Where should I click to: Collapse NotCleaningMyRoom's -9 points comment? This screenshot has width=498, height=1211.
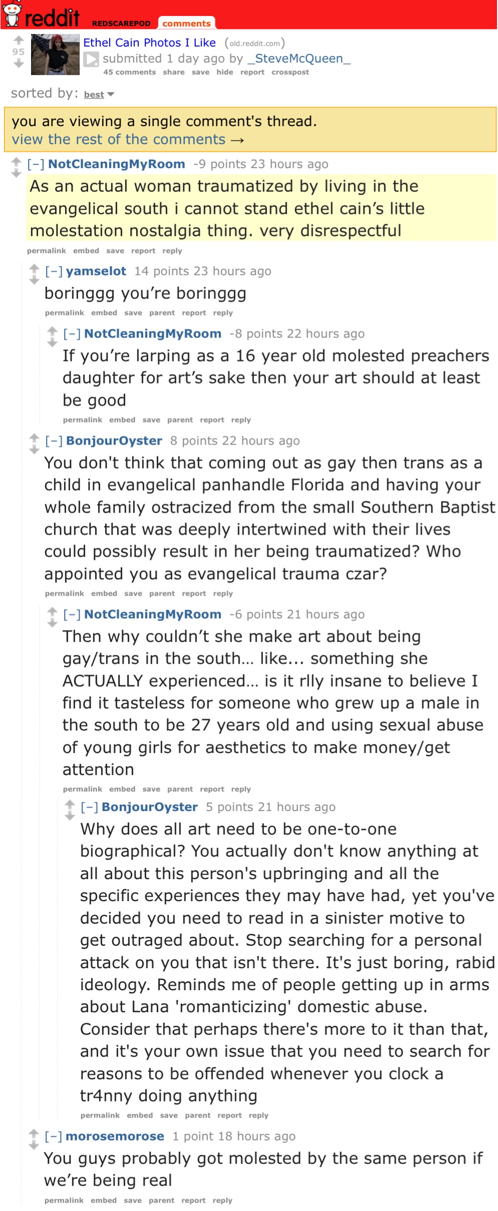coord(36,164)
